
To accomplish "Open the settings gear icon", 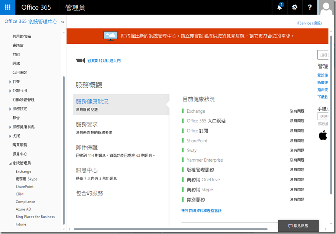I will (295, 7).
